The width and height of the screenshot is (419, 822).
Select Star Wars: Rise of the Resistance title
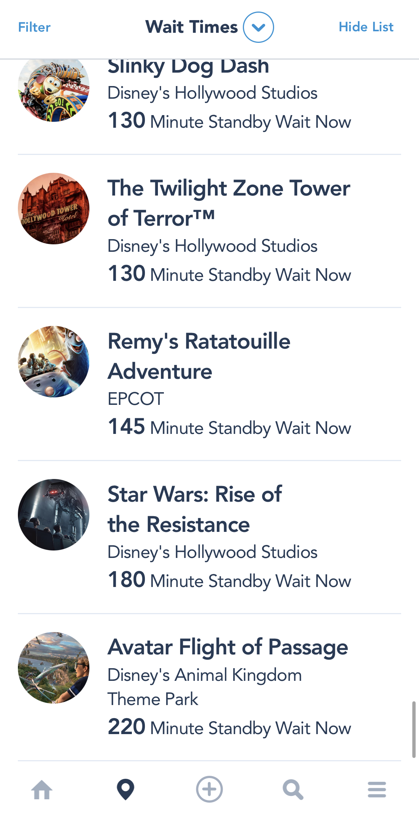click(x=194, y=509)
